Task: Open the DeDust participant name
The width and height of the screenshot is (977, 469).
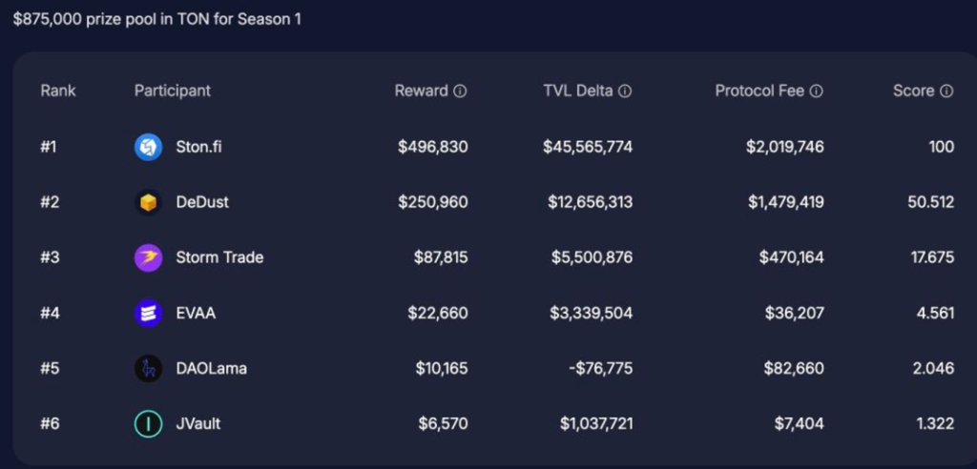Action: (202, 202)
